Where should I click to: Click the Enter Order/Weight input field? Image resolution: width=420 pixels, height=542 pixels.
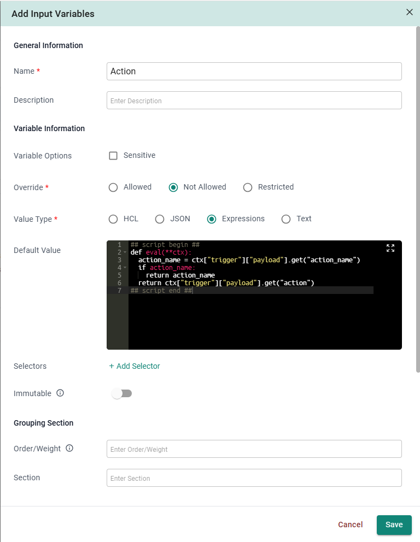tap(254, 449)
